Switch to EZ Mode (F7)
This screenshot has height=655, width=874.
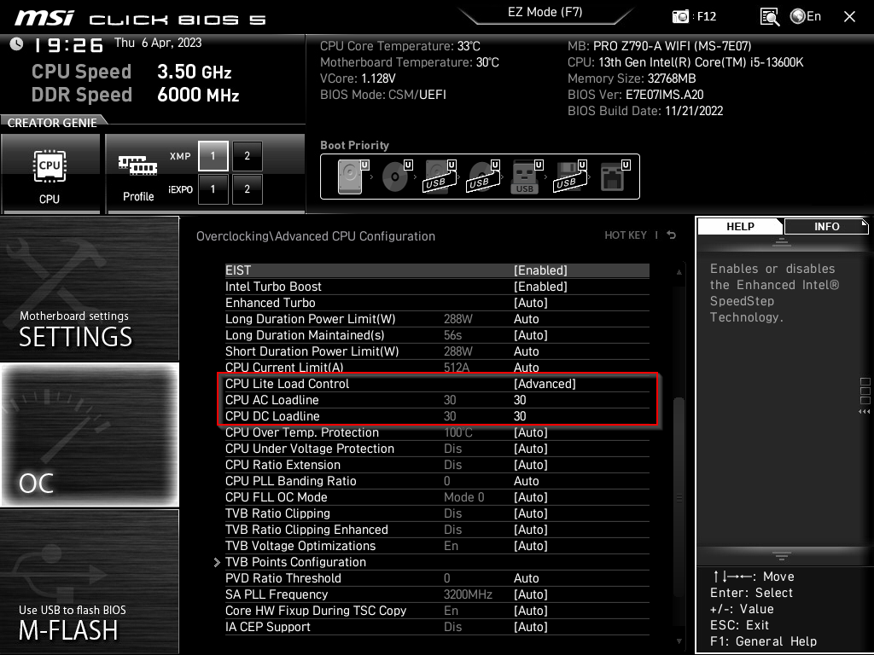545,12
